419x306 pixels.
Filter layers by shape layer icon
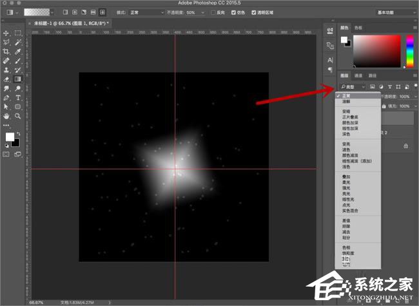[x=398, y=86]
